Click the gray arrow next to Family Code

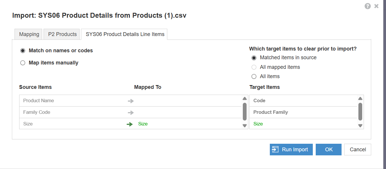[131, 112]
